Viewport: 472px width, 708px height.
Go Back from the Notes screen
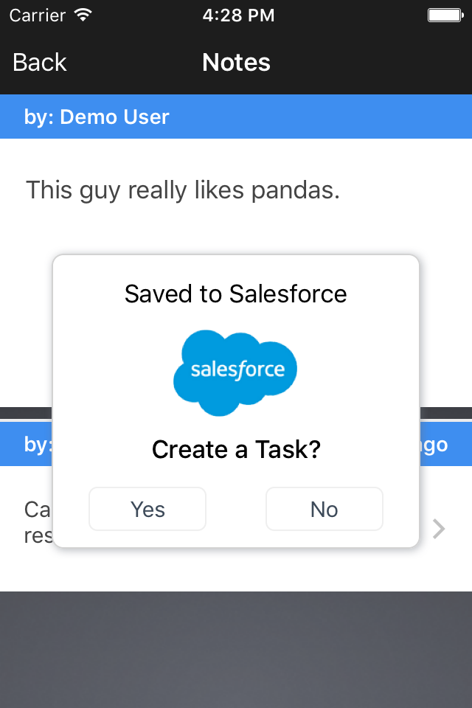click(x=40, y=63)
